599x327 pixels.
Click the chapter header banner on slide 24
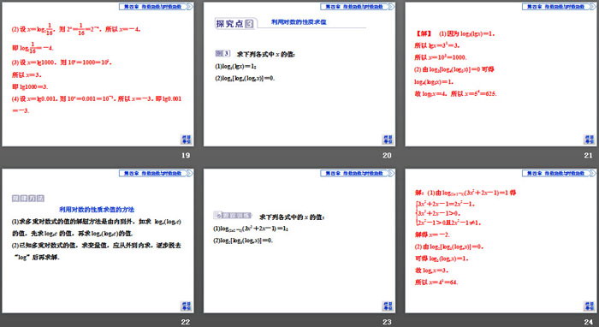559,174
